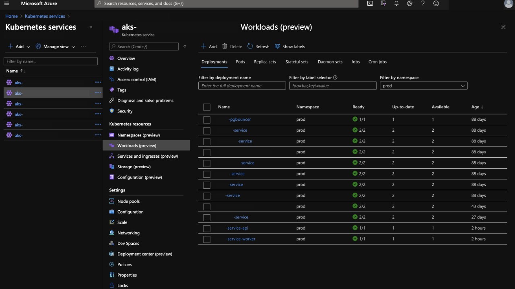Open the hamburger portal menu
This screenshot has height=289, width=515.
click(6, 4)
